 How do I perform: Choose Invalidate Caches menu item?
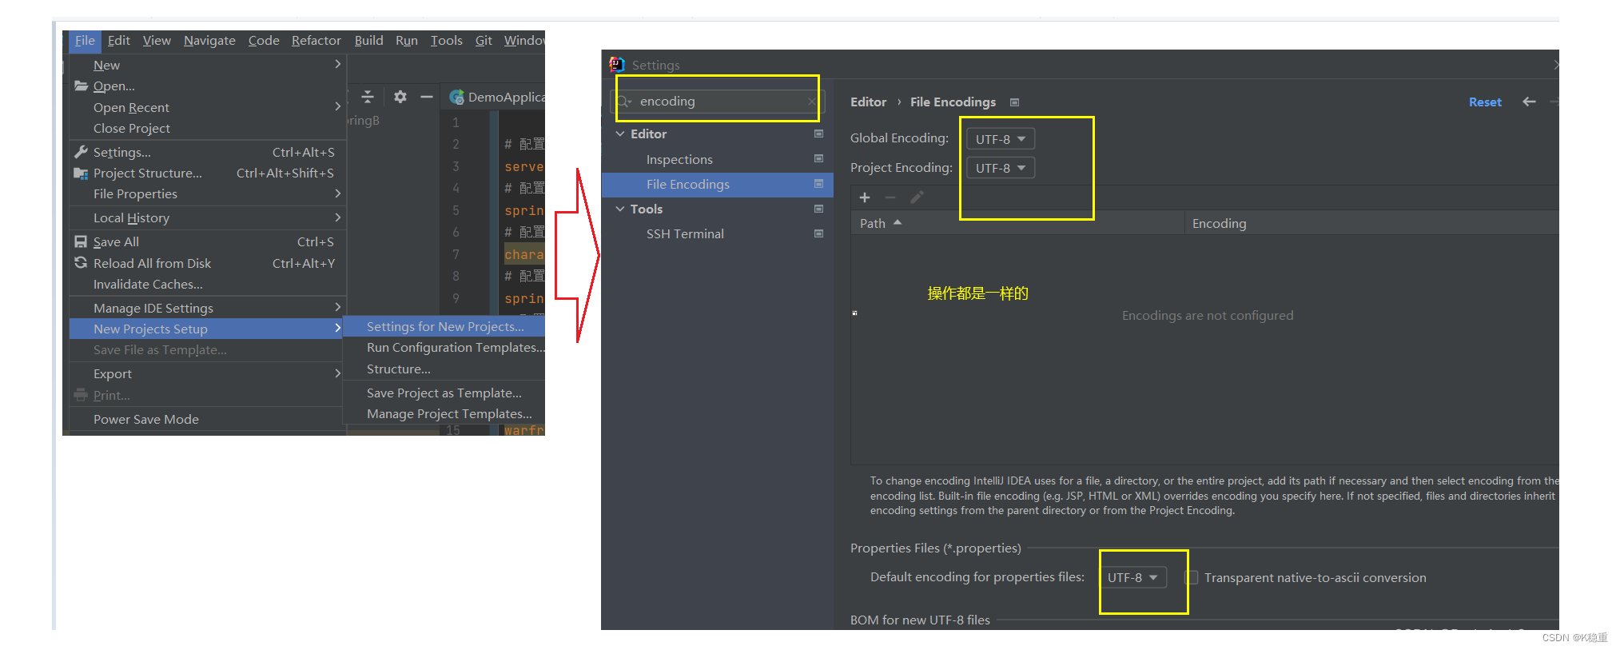tap(148, 284)
